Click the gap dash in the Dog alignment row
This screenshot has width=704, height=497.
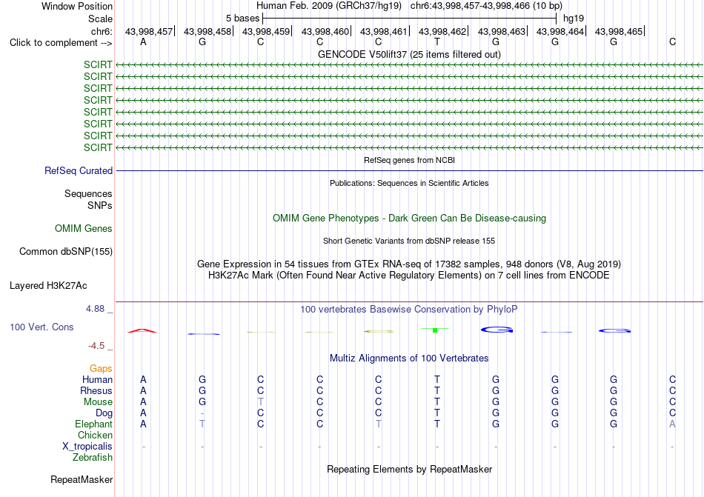coord(202,413)
